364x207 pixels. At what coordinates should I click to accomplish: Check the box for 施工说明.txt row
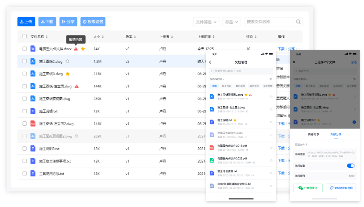point(24,111)
